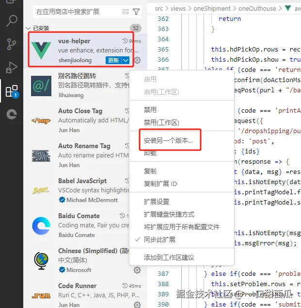Choose 将扩展应用于所有配置文件 menu entry
The width and height of the screenshot is (301, 308).
coord(181,227)
